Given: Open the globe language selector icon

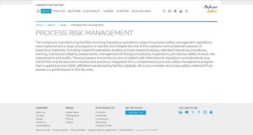Looking at the screenshot, I should [175, 11].
